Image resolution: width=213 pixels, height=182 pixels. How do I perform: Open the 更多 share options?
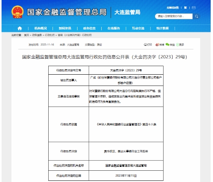(180, 45)
